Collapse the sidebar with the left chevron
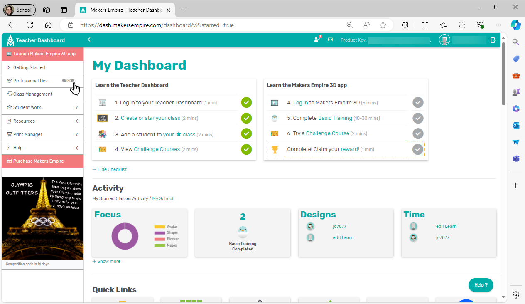The height and width of the screenshot is (304, 525). tap(89, 40)
